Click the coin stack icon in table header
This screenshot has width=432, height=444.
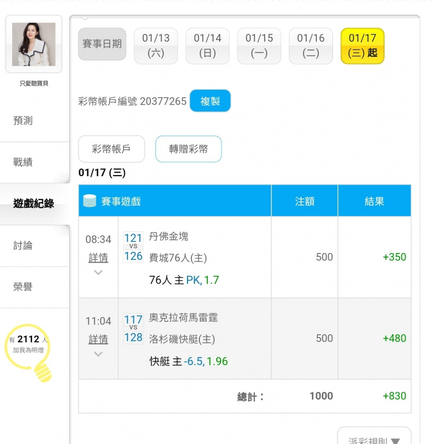click(x=90, y=201)
